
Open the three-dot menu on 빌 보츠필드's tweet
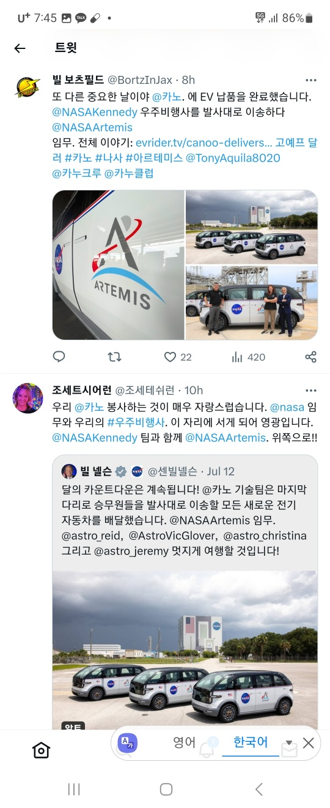310,81
